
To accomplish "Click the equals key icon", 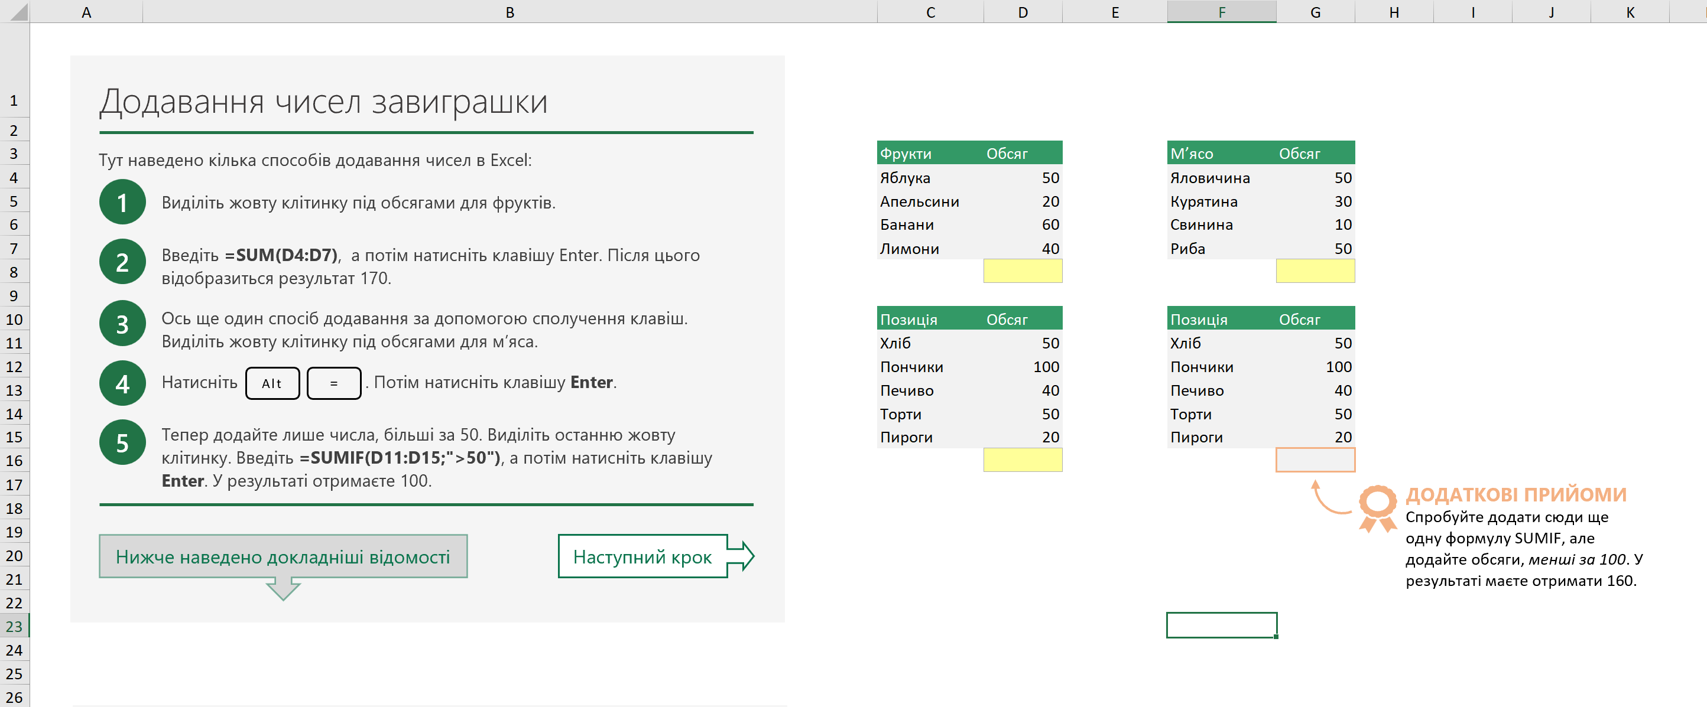I will (334, 383).
